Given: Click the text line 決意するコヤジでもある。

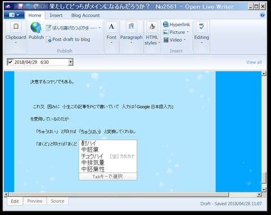Looking at the screenshot, I should 53,81.
